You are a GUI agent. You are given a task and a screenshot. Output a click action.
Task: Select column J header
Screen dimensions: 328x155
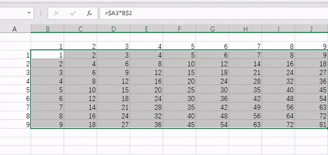(x=311, y=29)
